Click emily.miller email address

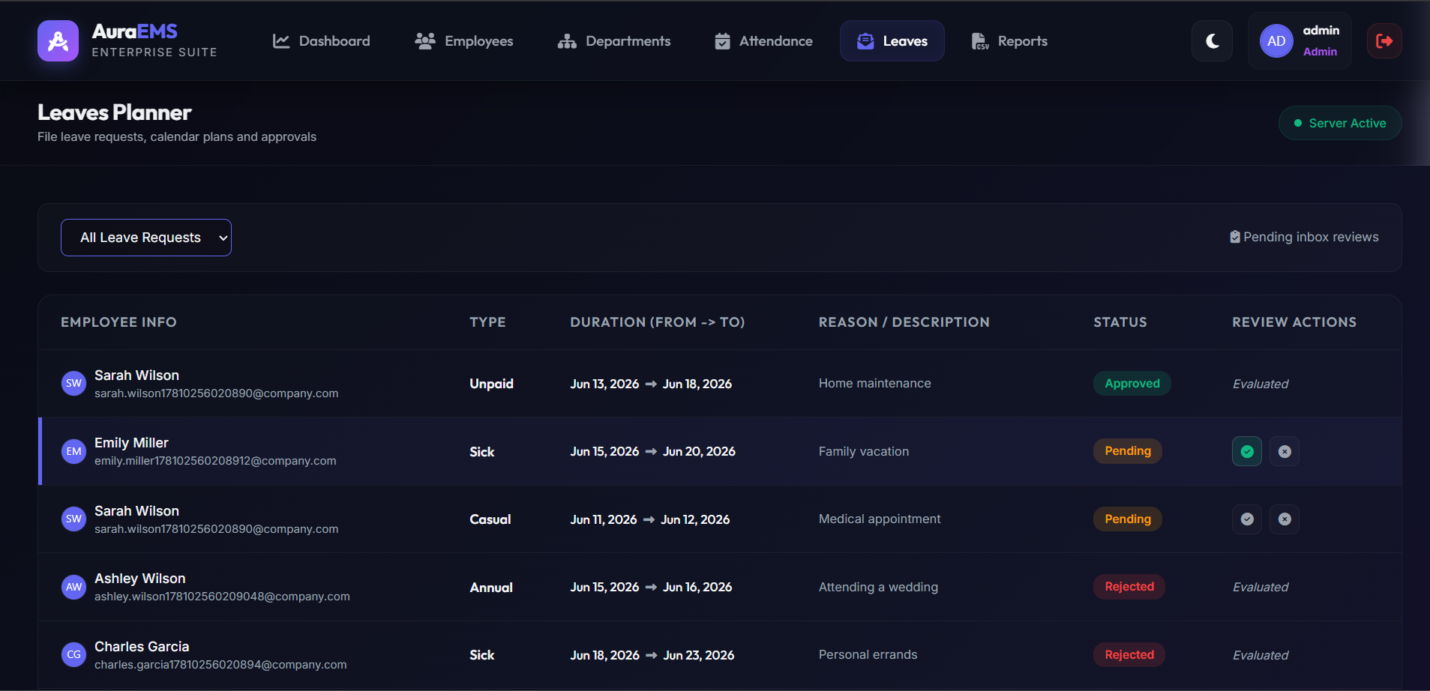[215, 461]
